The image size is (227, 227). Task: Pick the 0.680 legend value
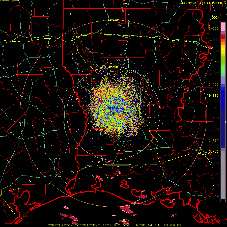tap(214, 96)
